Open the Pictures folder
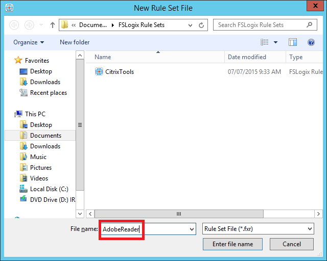 (x=41, y=168)
